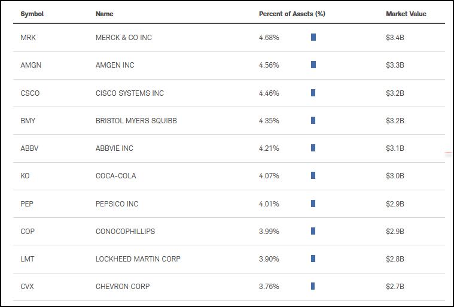Click the blue bar for Merck 4.68%
Screen dimensions: 454x307
pos(313,37)
